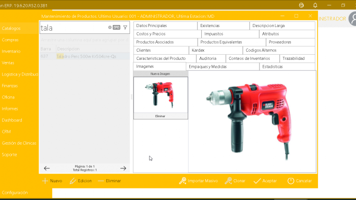Open the on-screen keyboard icon in search box
The image size is (356, 200).
(x=116, y=28)
